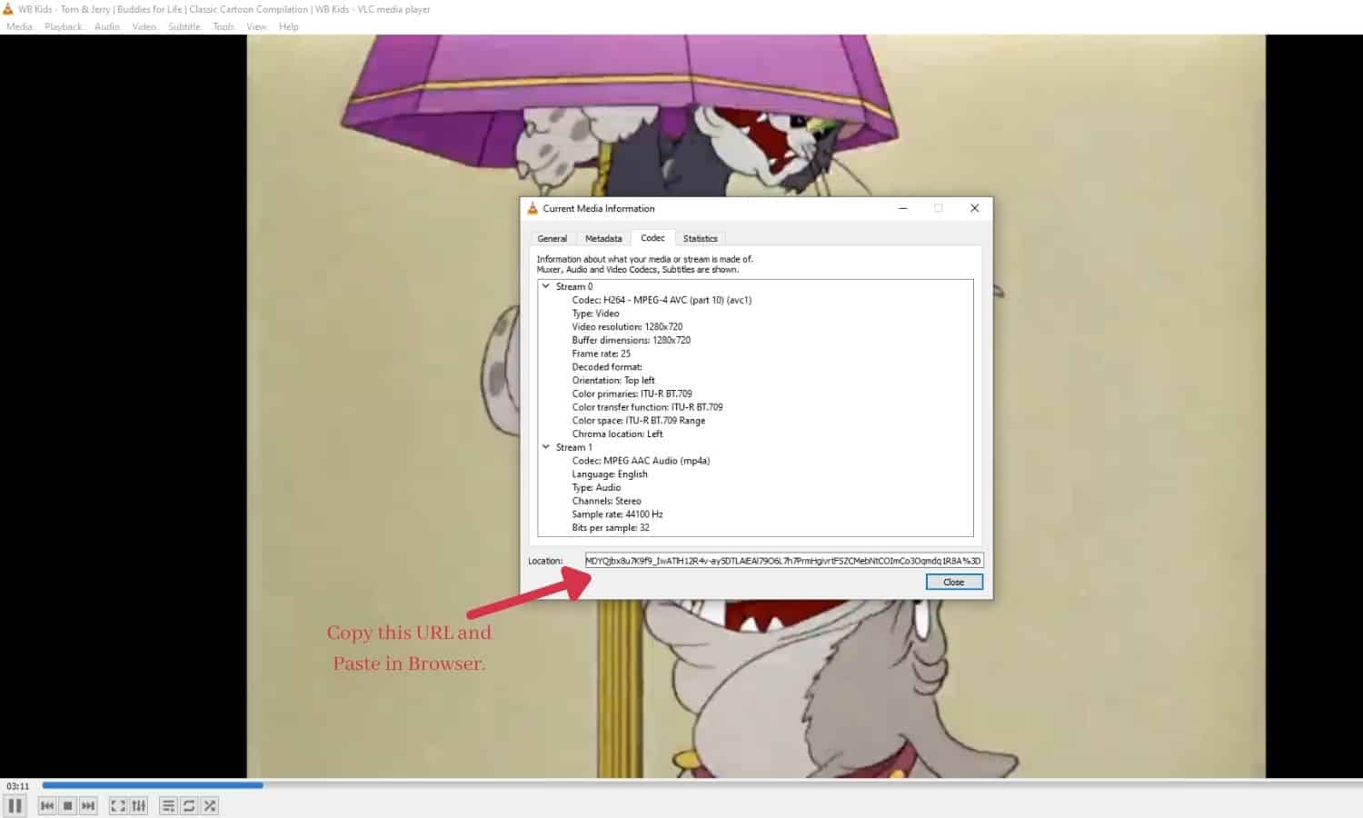Click VLC cone icon in dialog title
Viewport: 1363px width, 818px height.
tap(532, 208)
